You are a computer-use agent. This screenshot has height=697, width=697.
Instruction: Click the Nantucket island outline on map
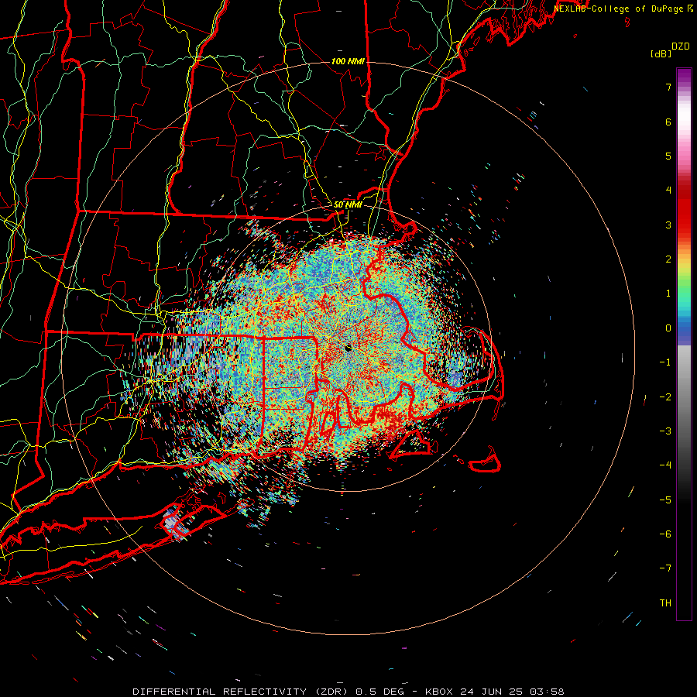point(485,461)
